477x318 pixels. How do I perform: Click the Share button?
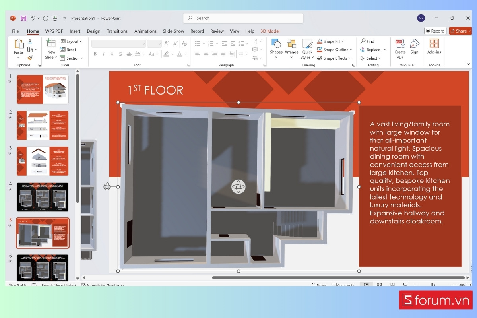pos(460,31)
